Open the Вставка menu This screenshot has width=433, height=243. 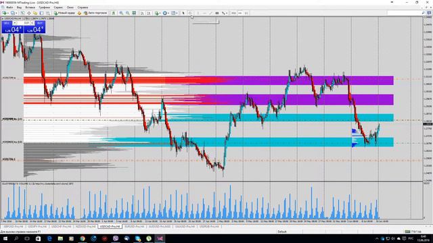pyautogui.click(x=30, y=7)
